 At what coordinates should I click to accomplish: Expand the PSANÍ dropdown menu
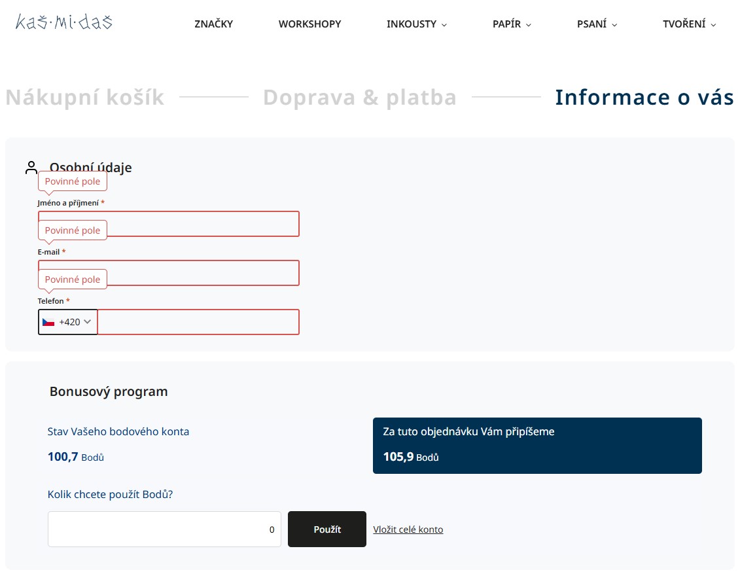(x=597, y=24)
